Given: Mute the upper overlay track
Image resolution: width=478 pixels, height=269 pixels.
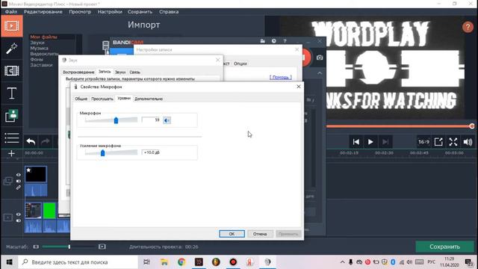Looking at the screenshot, I should (18, 181).
